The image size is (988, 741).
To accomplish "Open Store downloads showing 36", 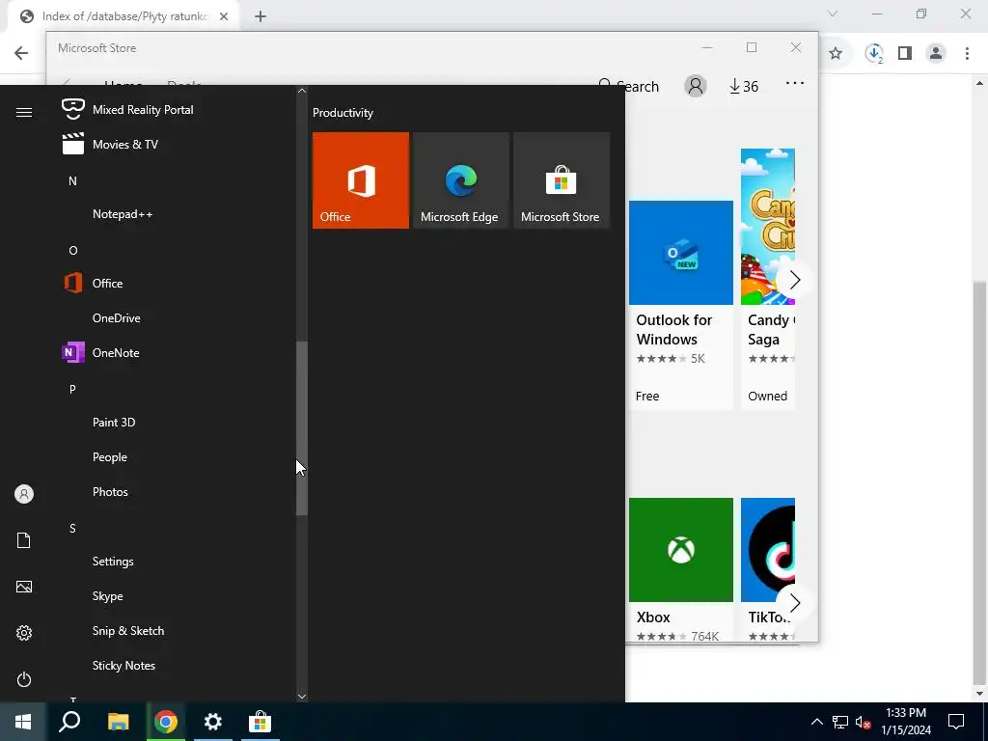I will pos(744,86).
